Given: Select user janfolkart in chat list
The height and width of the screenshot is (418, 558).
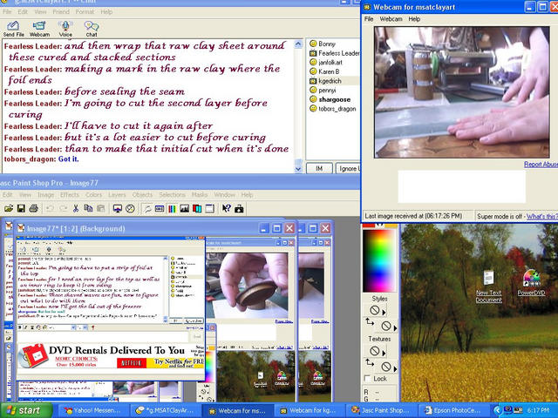Looking at the screenshot, I should pos(330,62).
